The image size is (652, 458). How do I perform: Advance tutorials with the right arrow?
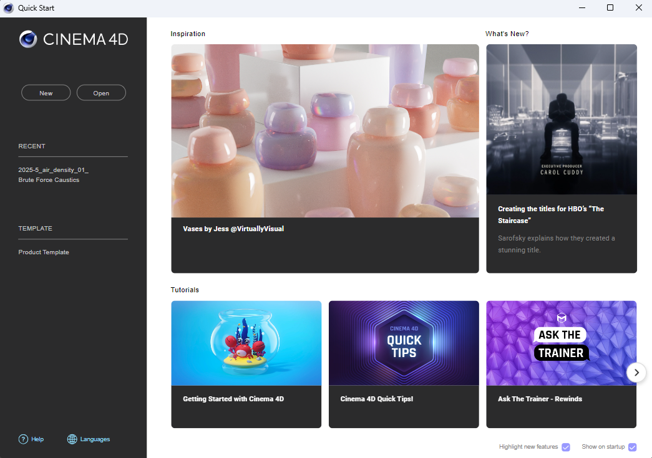(x=636, y=373)
